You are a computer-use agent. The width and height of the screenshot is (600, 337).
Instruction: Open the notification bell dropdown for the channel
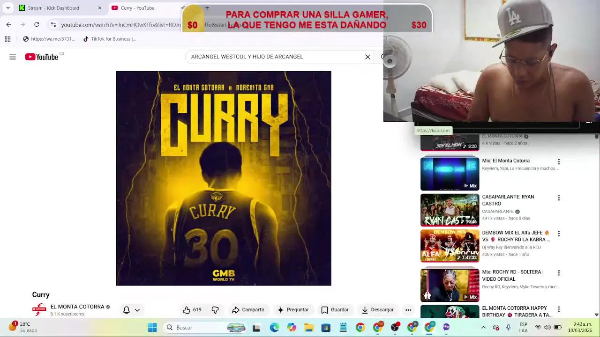(131, 310)
